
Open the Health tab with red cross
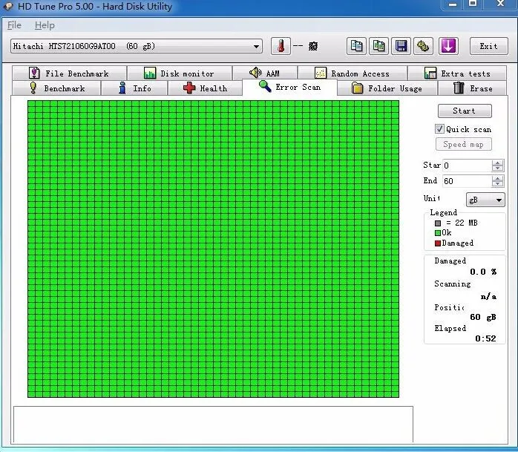pyautogui.click(x=205, y=88)
